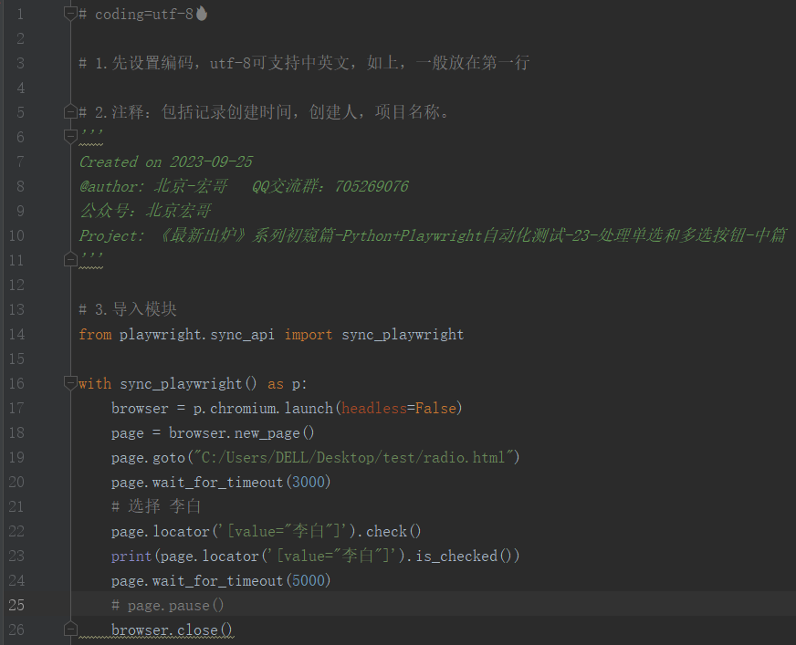Image resolution: width=796 pixels, height=645 pixels.
Task: Click QQ group number 705269076
Action: (x=372, y=187)
